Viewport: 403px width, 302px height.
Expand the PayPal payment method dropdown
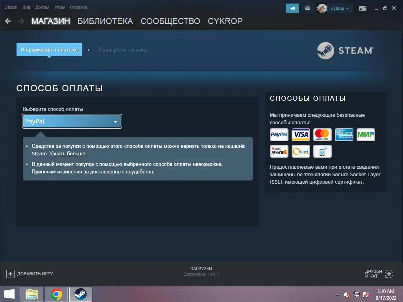pos(72,122)
